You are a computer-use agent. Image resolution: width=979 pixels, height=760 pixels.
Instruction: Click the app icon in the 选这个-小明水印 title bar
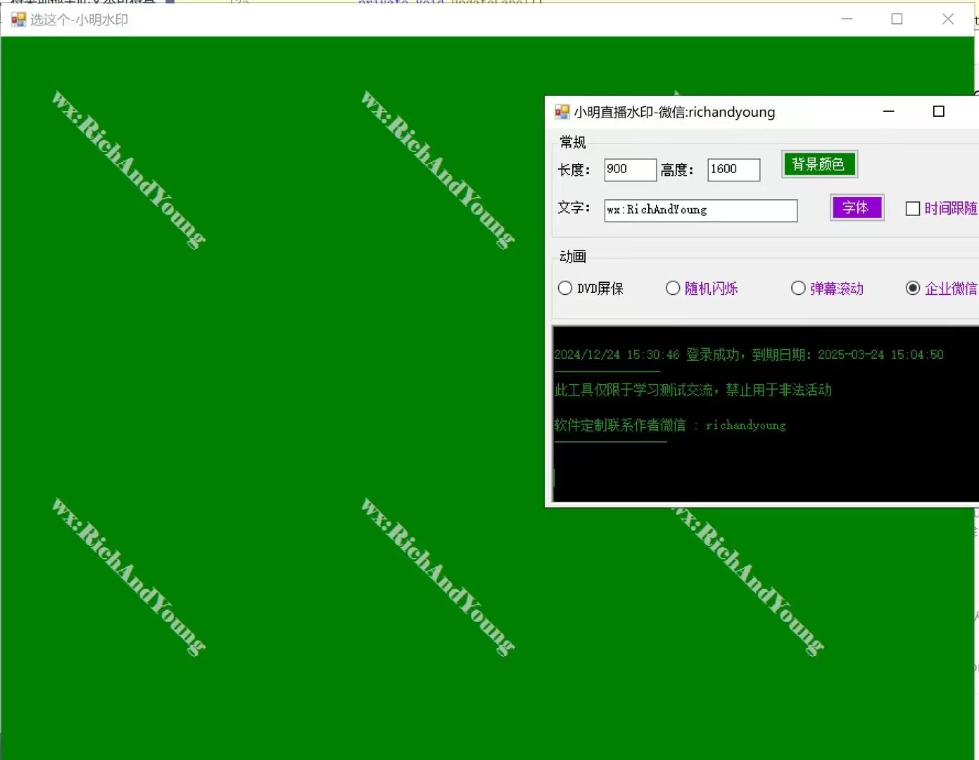[18, 20]
